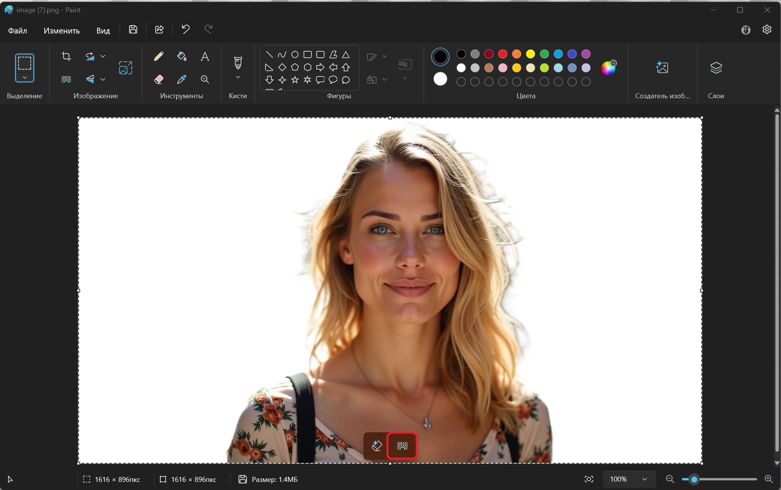
Task: Select the Magnifier tool
Action: coord(205,79)
